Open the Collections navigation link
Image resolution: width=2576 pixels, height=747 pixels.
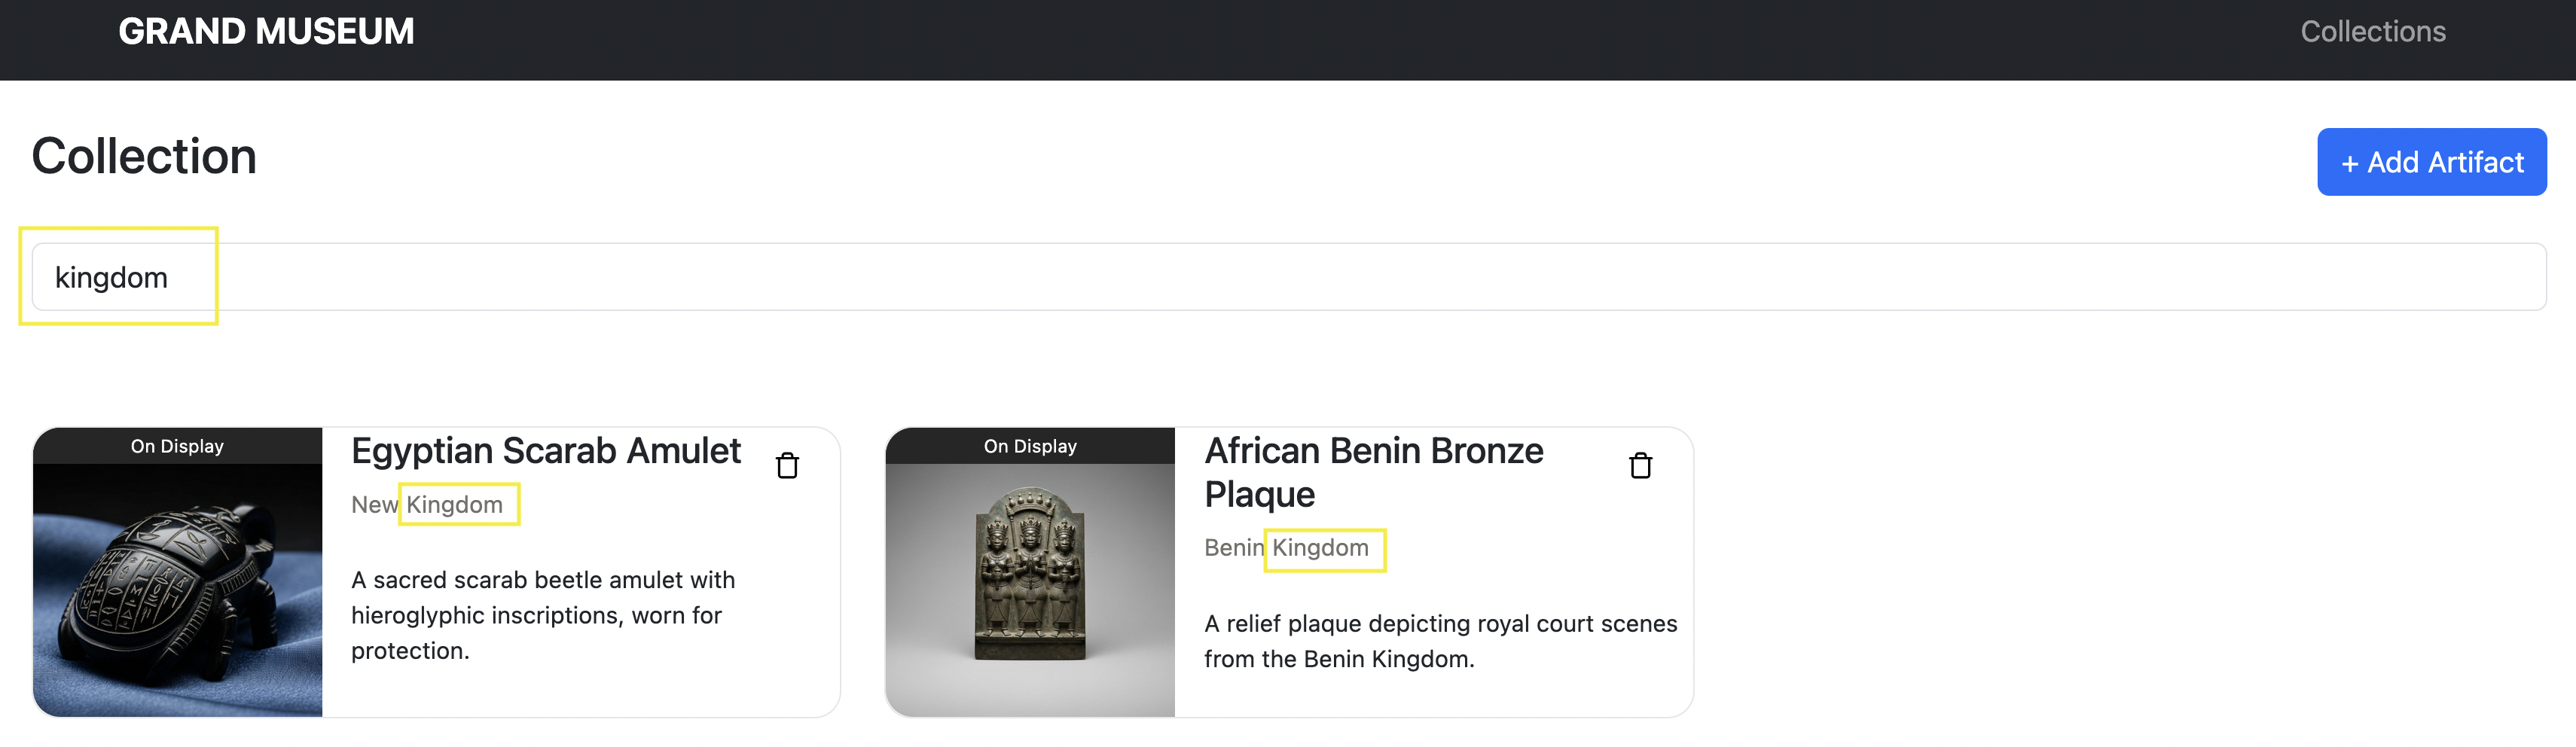point(2372,32)
